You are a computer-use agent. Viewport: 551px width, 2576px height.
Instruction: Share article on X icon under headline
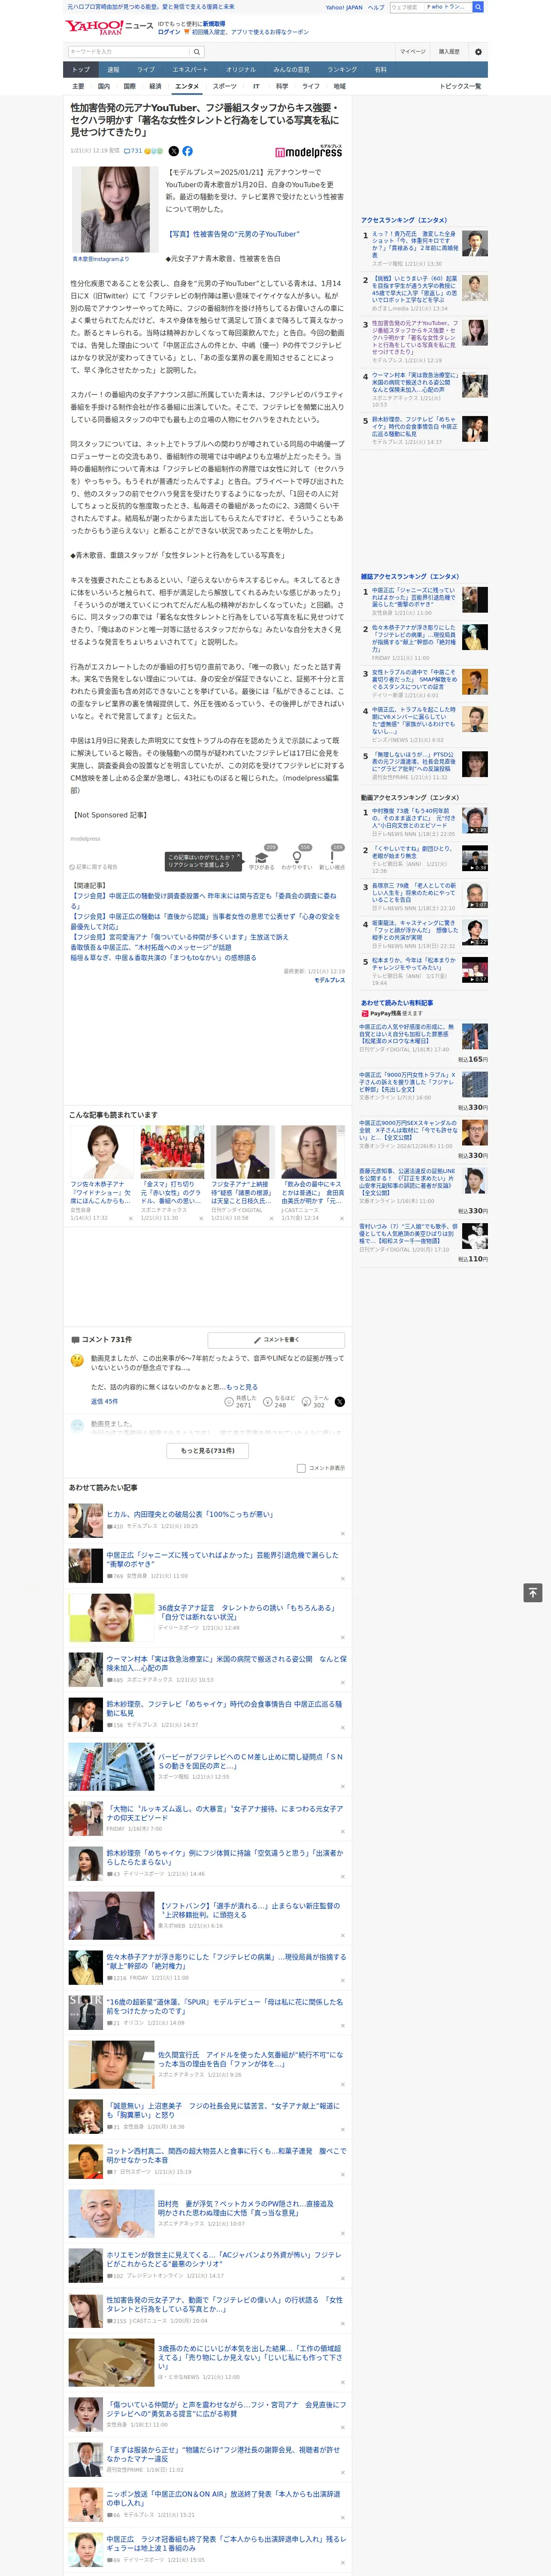pos(173,151)
